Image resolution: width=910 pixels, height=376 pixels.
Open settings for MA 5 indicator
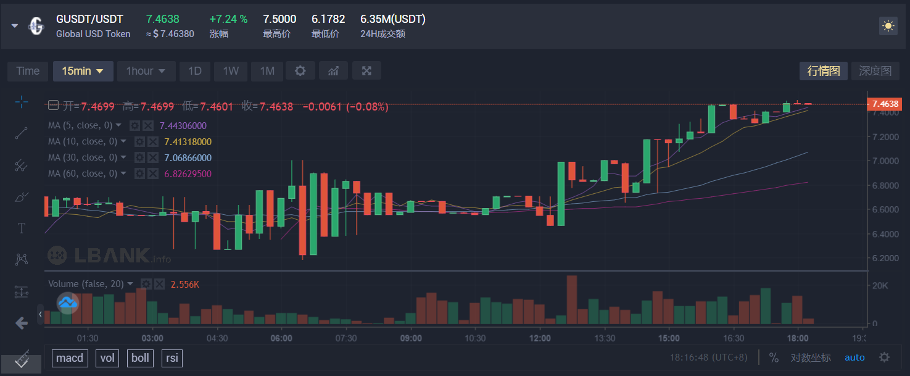point(134,125)
